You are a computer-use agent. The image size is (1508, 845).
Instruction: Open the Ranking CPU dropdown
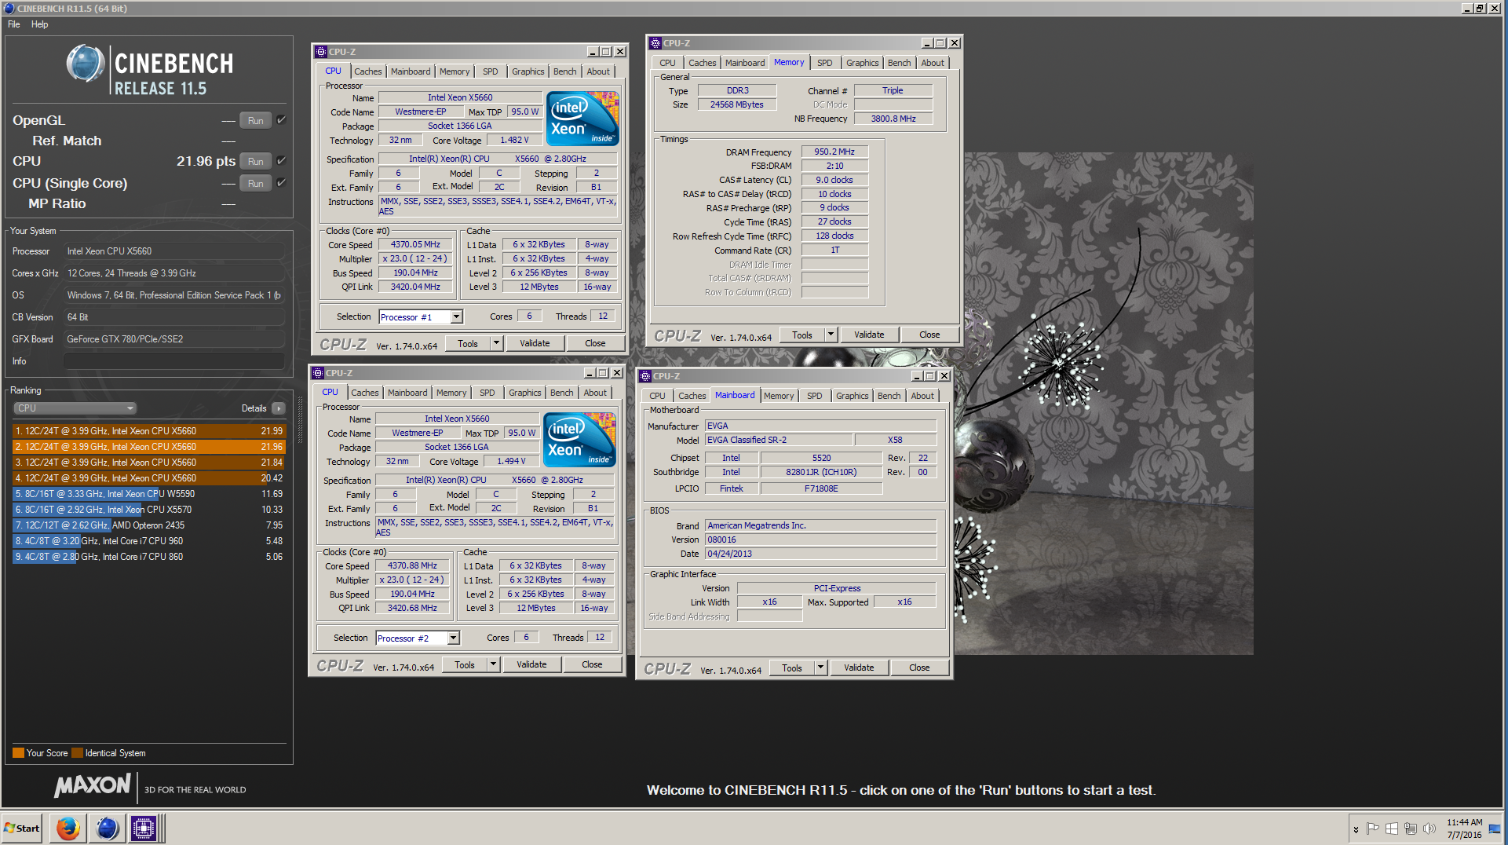point(75,408)
